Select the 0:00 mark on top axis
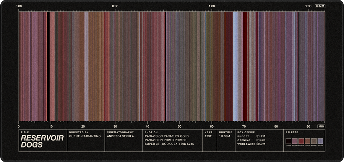This screenshot has height=162, width=344. pos(19,6)
